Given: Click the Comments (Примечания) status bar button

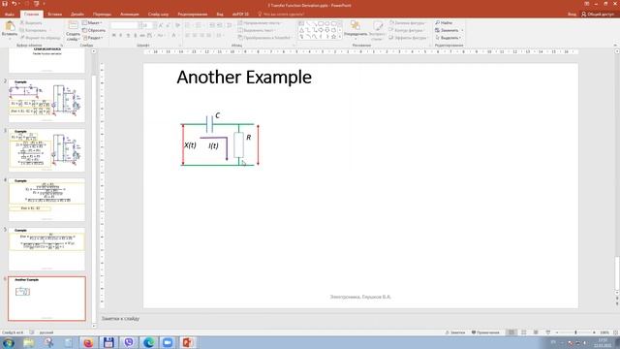Looking at the screenshot, I should click(x=485, y=333).
